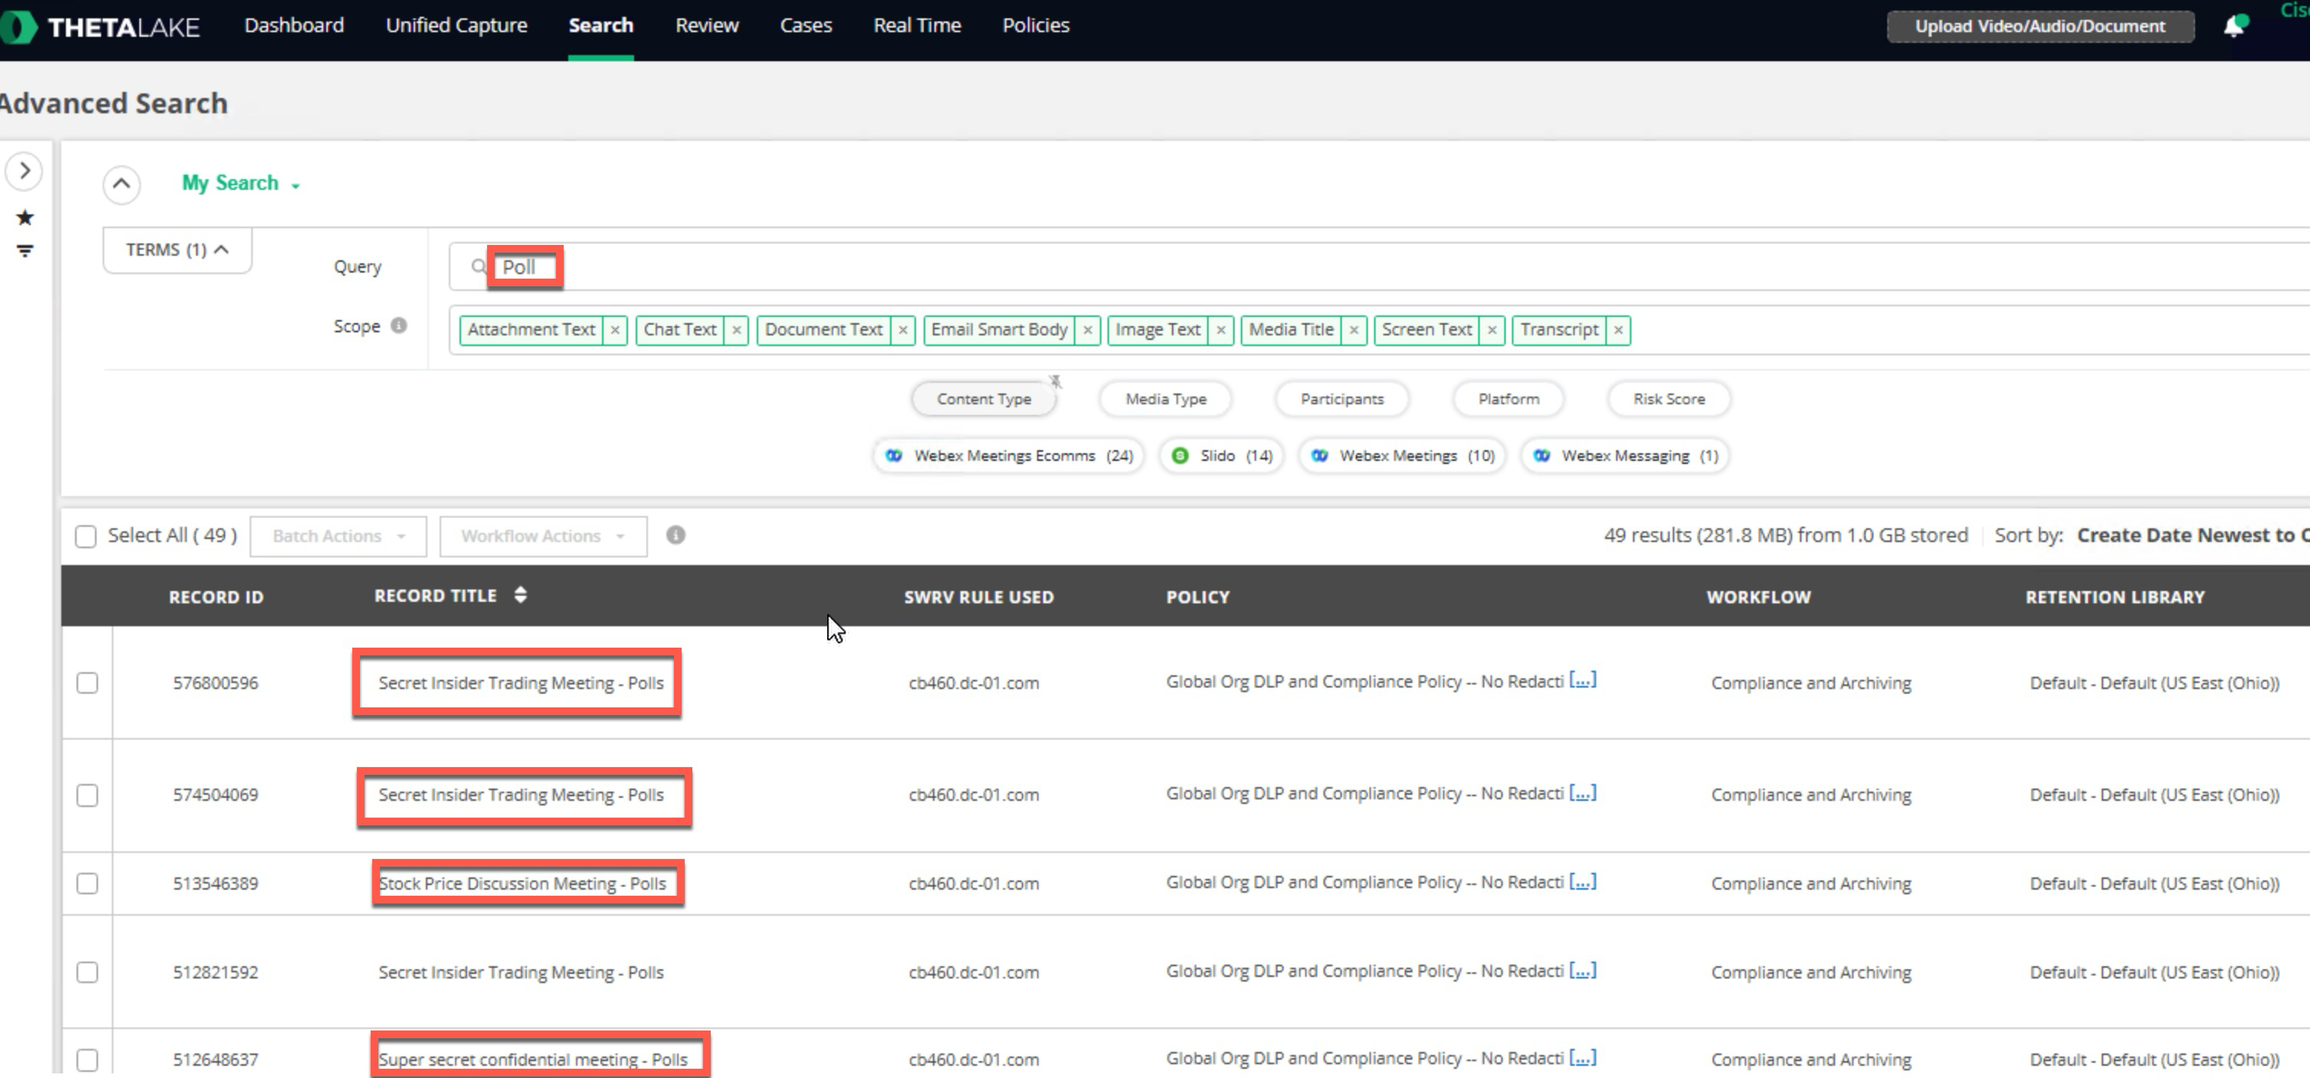
Task: Filter by Slido platform chip
Action: click(1220, 456)
